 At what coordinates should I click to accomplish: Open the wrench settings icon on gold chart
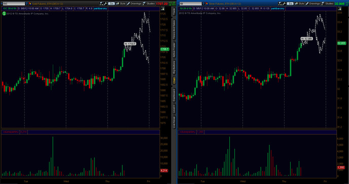tap(106, 4)
